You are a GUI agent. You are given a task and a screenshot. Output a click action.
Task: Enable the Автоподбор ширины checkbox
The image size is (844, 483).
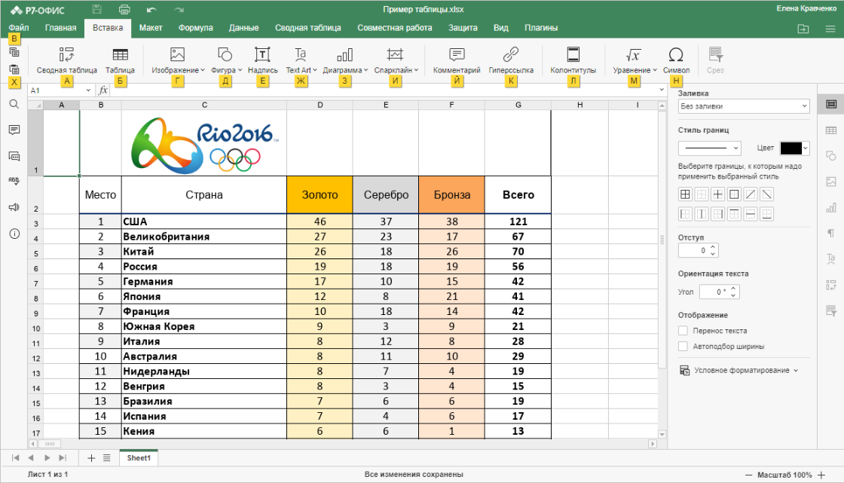(683, 346)
